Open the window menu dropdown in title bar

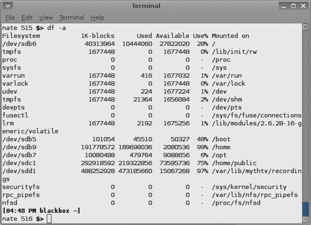[8, 6]
